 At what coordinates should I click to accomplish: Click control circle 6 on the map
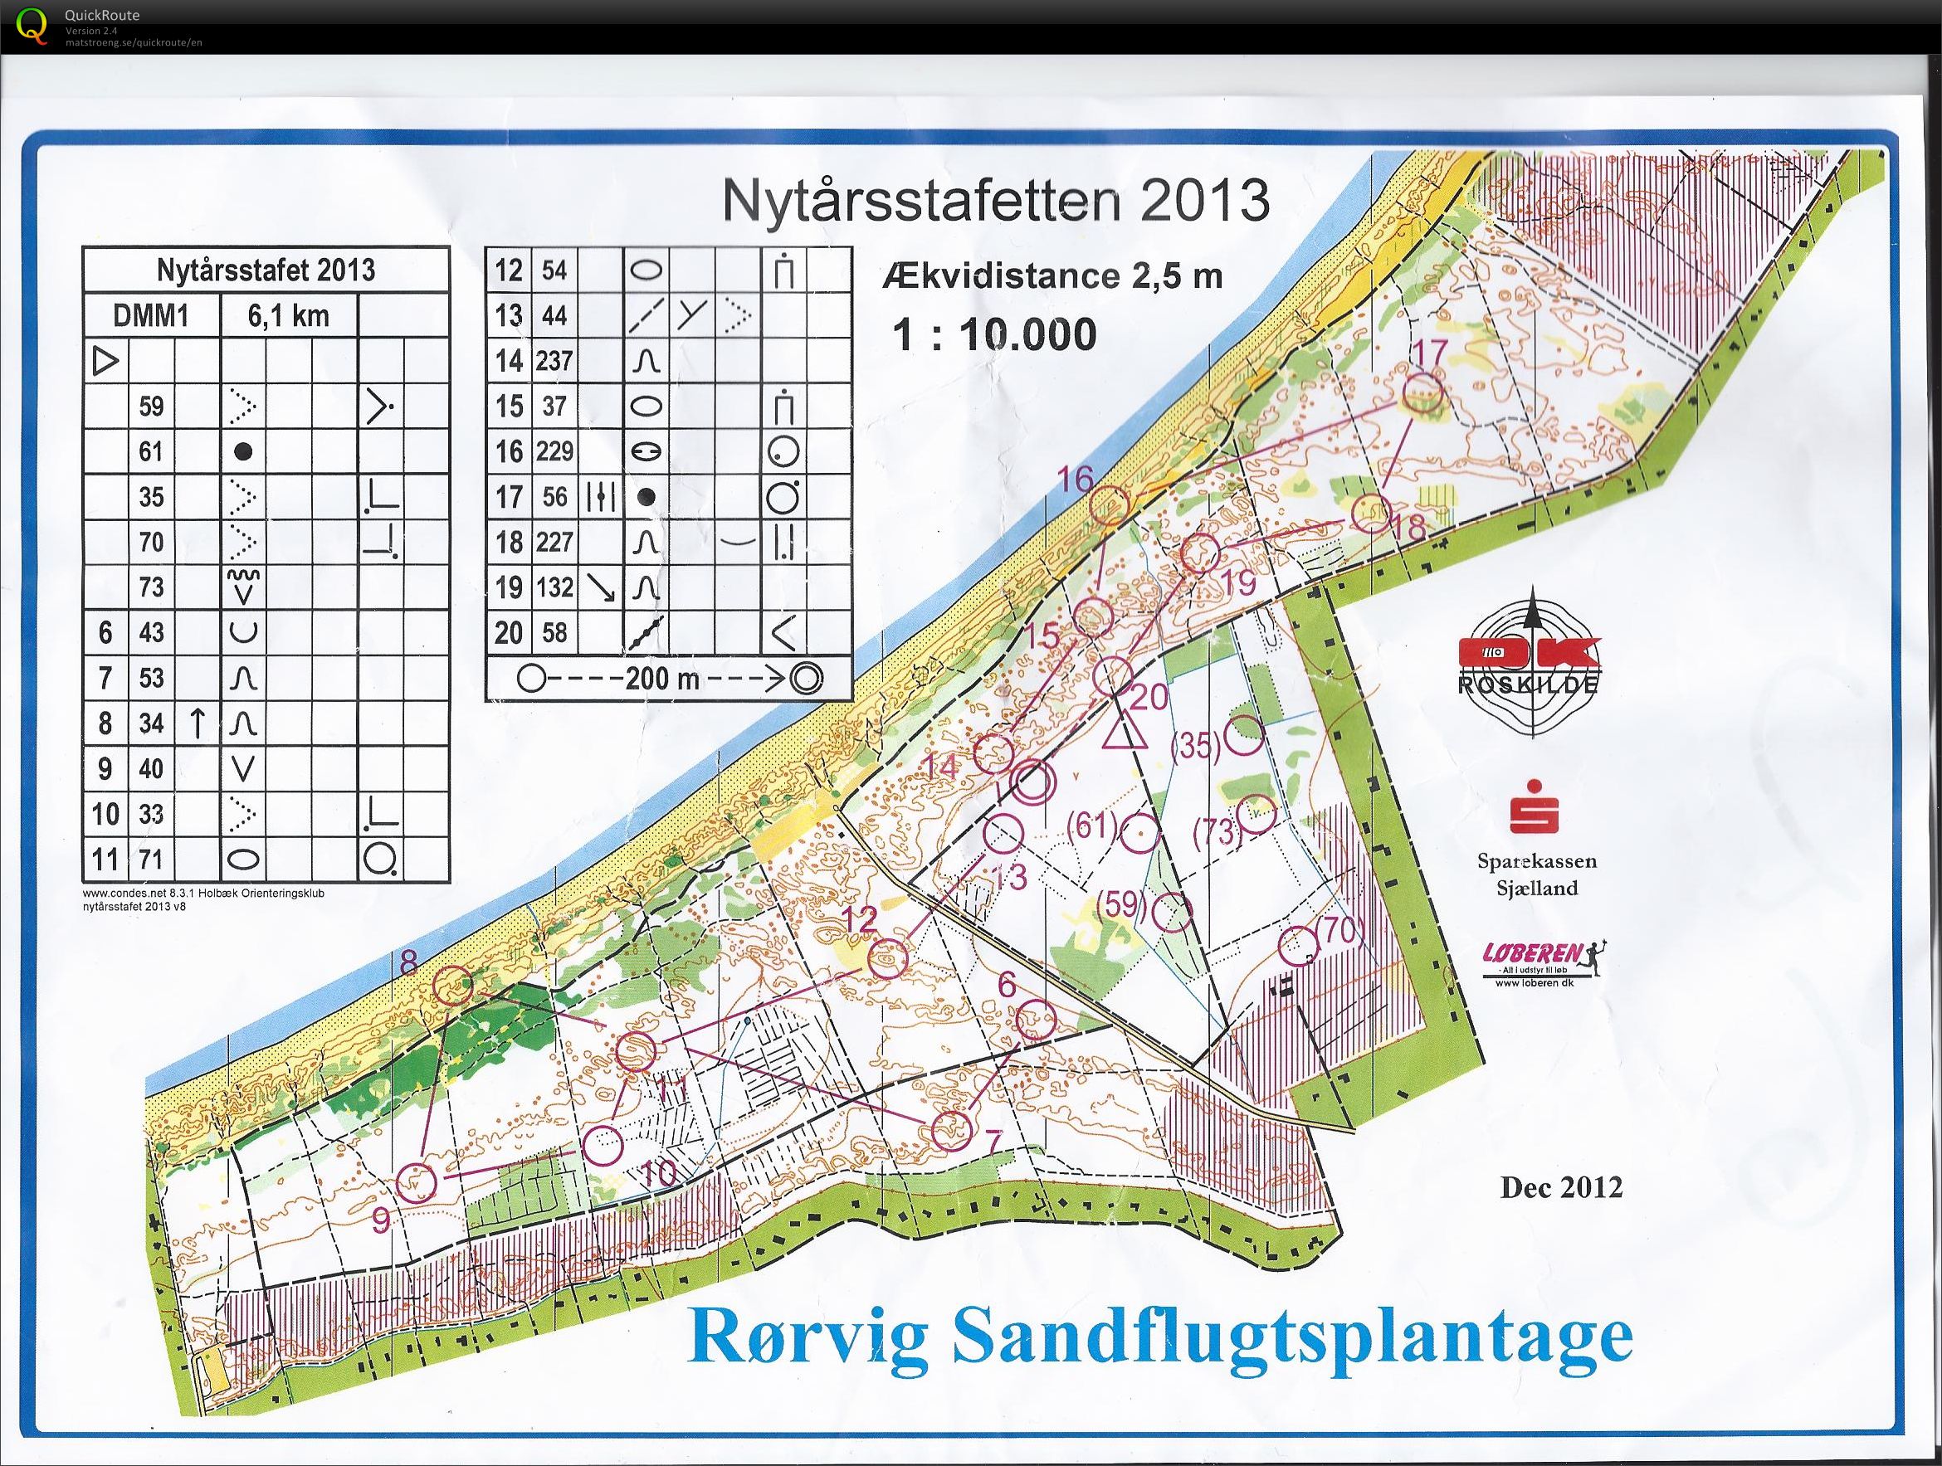pos(1036,1019)
